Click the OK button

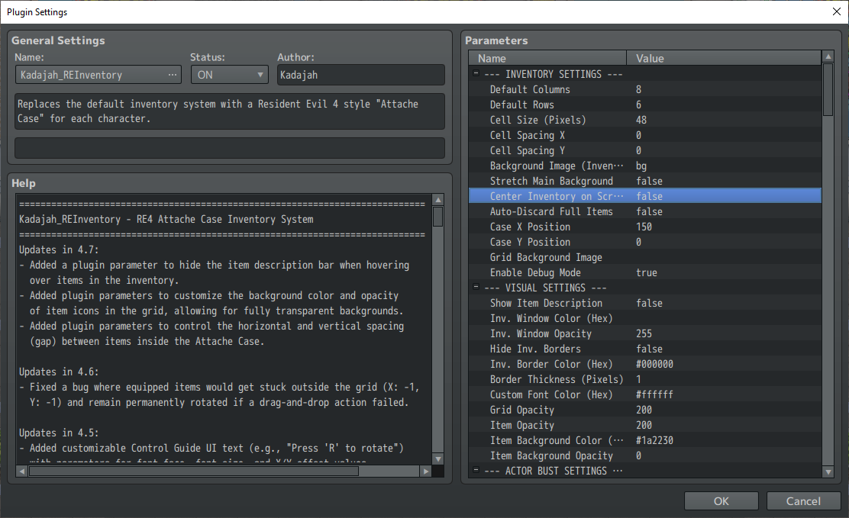tap(721, 501)
